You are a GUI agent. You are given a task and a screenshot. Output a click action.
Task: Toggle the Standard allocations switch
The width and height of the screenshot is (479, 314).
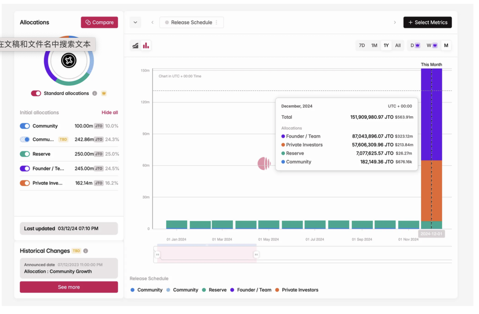(36, 93)
